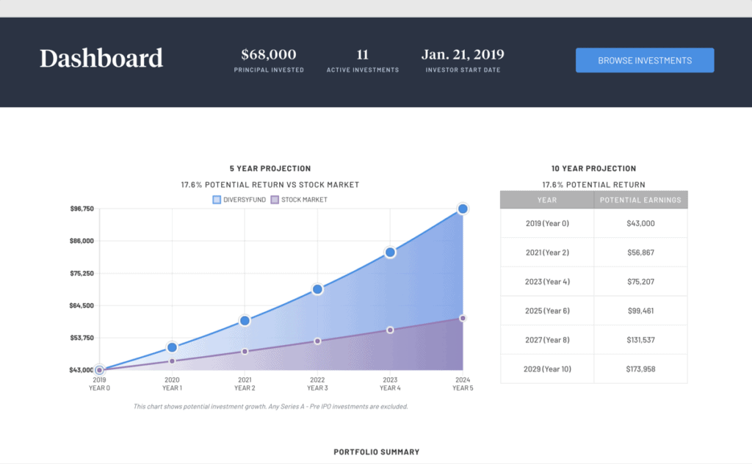
Task: Click the 11 active investments count
Action: coord(362,54)
